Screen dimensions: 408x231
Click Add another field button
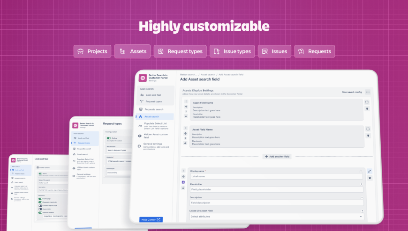[x=277, y=157]
